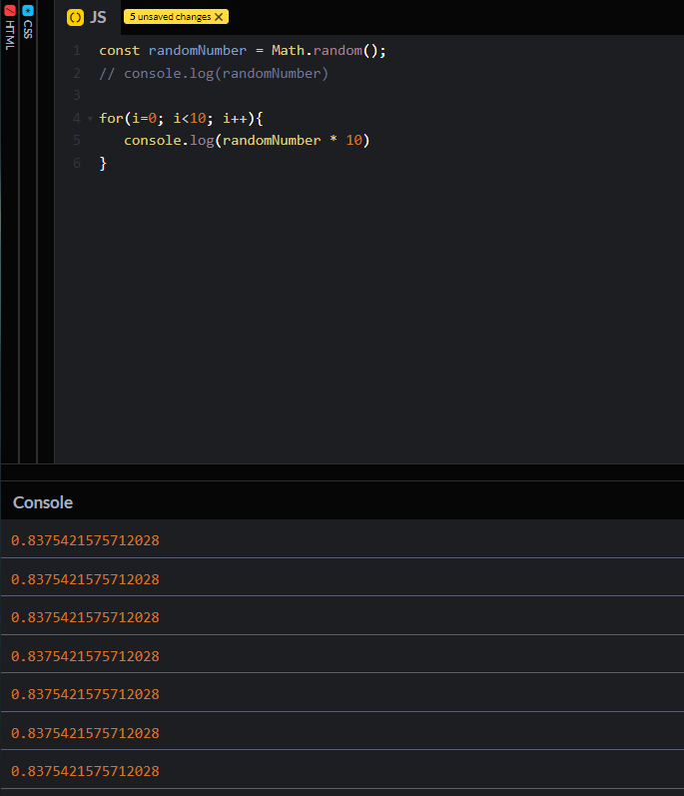Click the Console panel header

coord(43,502)
